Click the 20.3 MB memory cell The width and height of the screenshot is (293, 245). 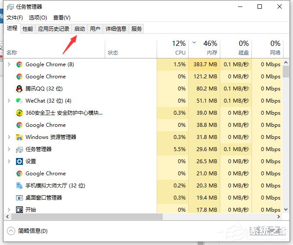[x=204, y=186]
